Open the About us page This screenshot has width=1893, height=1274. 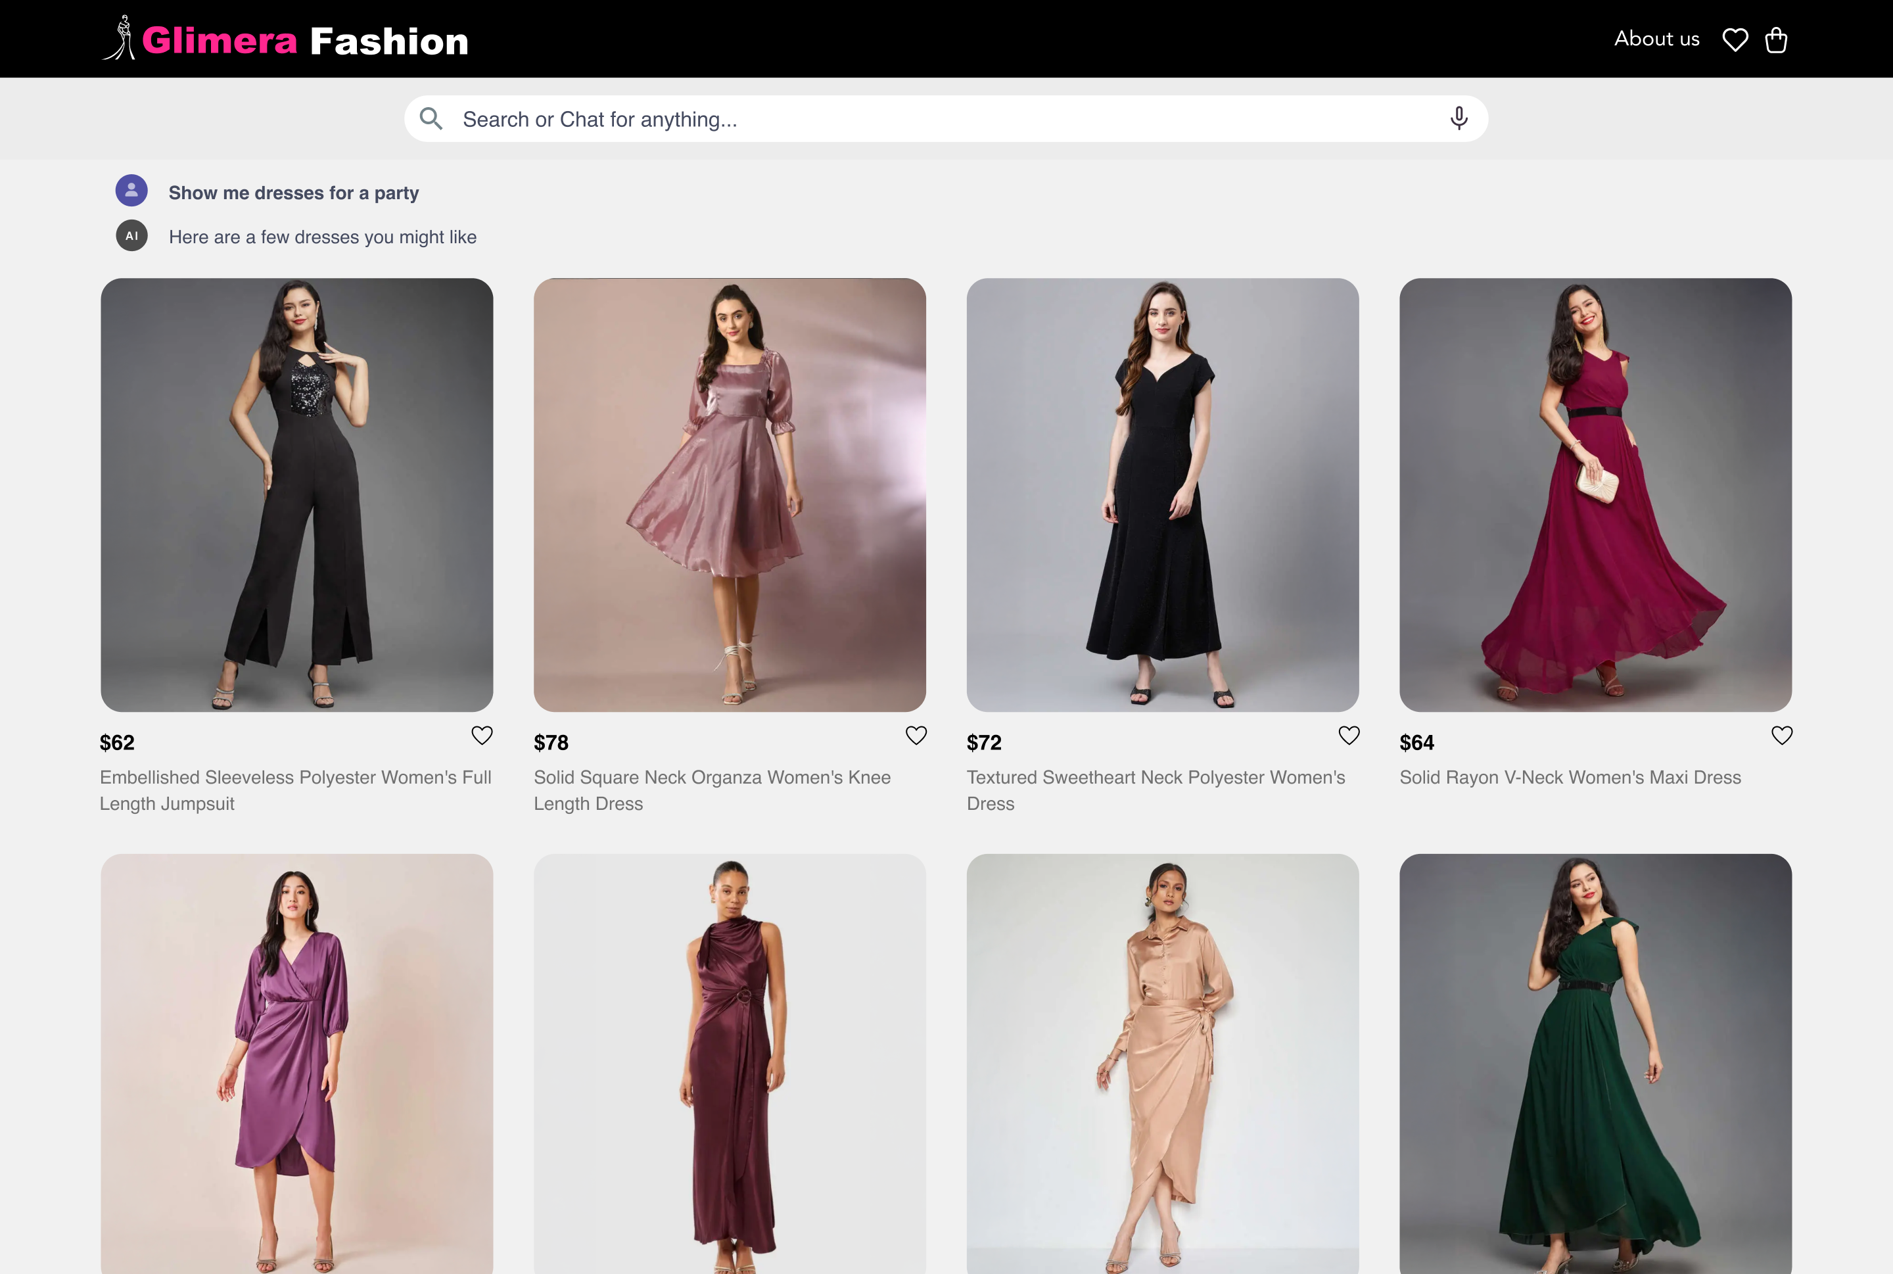point(1656,39)
